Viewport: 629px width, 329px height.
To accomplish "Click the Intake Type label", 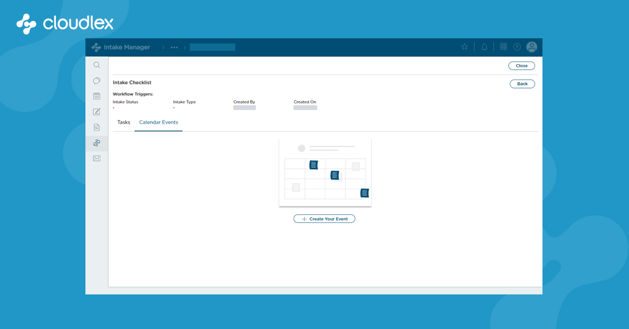I will (x=185, y=102).
